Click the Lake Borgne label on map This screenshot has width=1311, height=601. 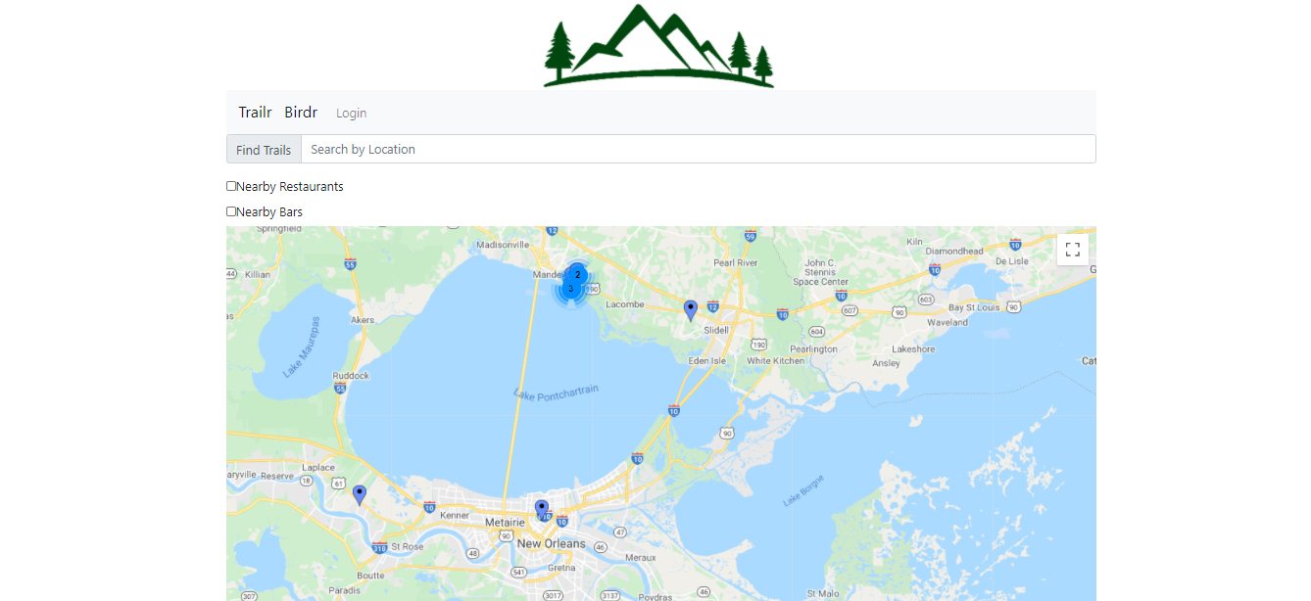point(803,490)
